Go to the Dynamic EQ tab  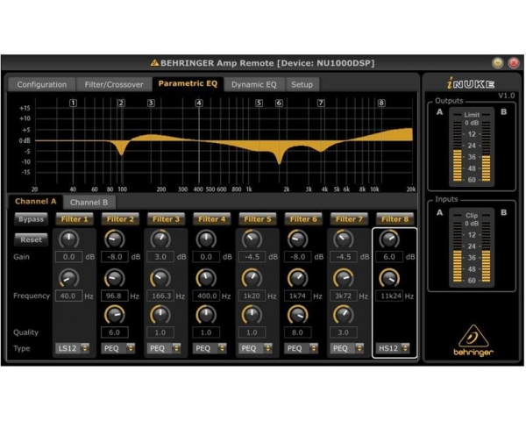click(254, 84)
